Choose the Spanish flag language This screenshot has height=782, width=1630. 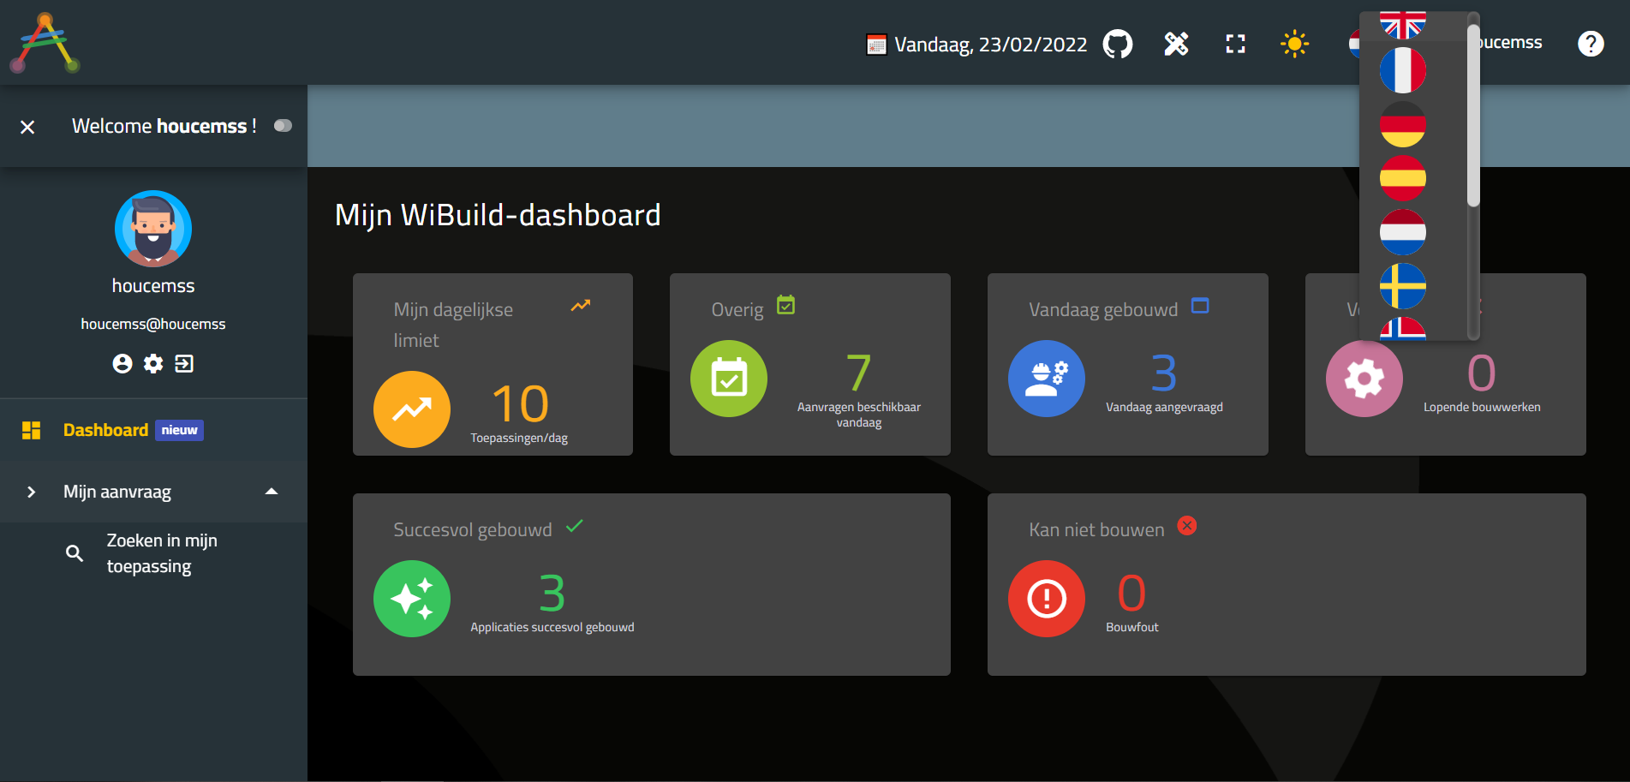(x=1403, y=178)
